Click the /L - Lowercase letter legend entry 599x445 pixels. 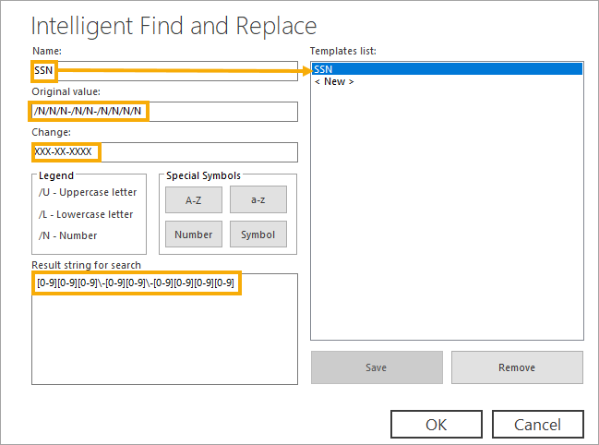point(86,214)
